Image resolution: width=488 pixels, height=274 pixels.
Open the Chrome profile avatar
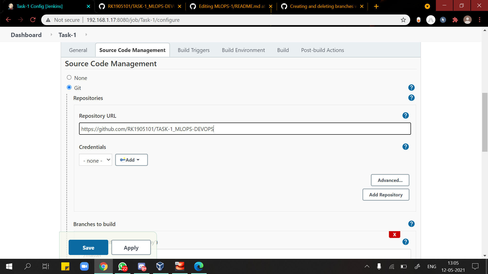click(467, 20)
